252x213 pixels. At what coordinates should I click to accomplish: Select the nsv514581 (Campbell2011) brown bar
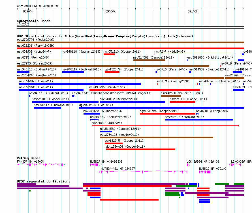click(x=149, y=60)
